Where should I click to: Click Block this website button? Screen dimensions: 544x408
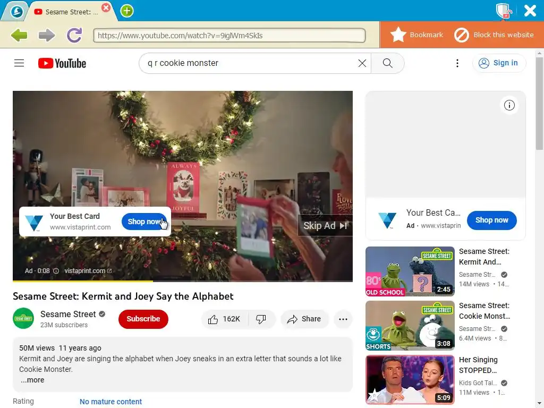[x=494, y=35]
